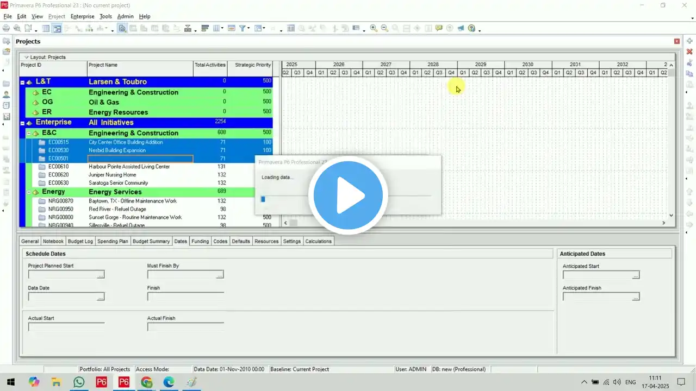Image resolution: width=696 pixels, height=391 pixels.
Task: Click the Copy icon in the right command bar
Action: pos(689,74)
